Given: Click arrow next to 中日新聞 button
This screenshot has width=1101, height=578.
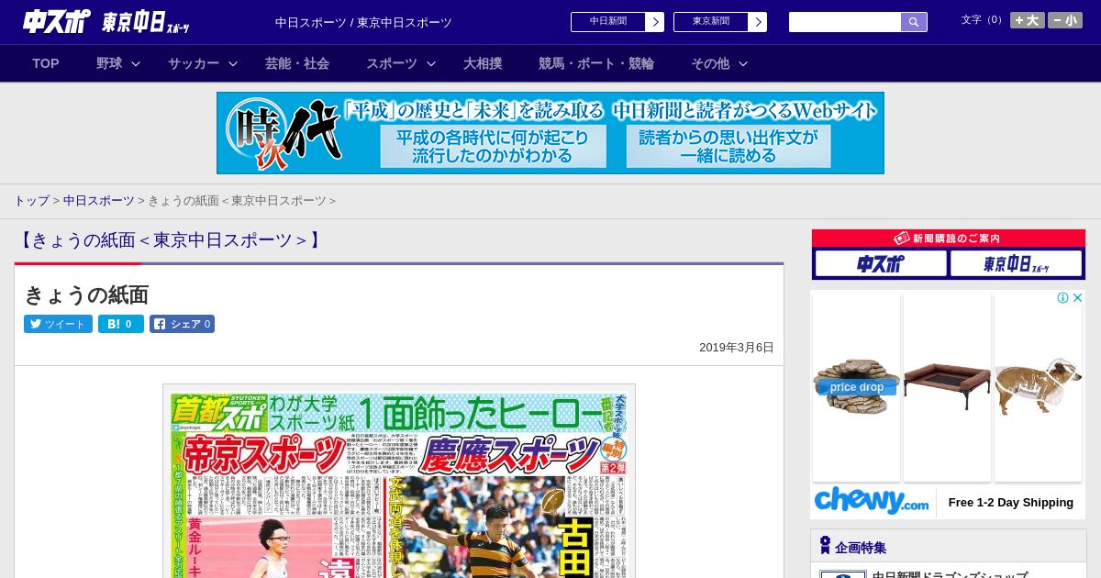Looking at the screenshot, I should tap(655, 22).
